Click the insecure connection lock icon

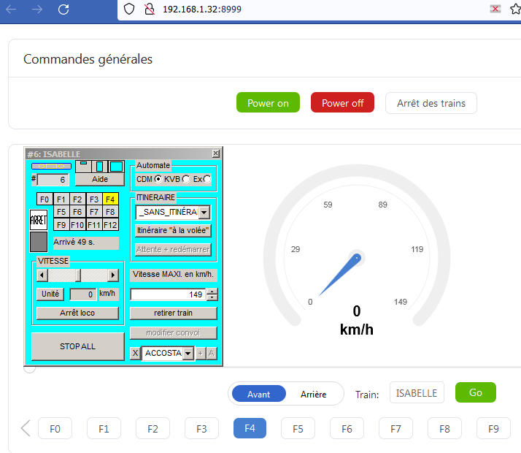click(x=150, y=9)
